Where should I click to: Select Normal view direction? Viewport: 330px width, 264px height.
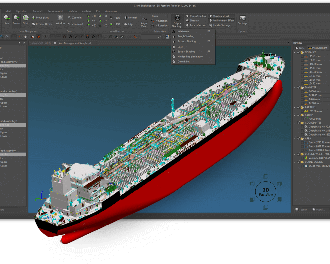click(x=130, y=18)
